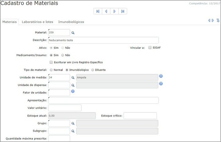221x142 pixels.
Task: Open the Laboratórios e lotes tab
Action: pos(37,22)
